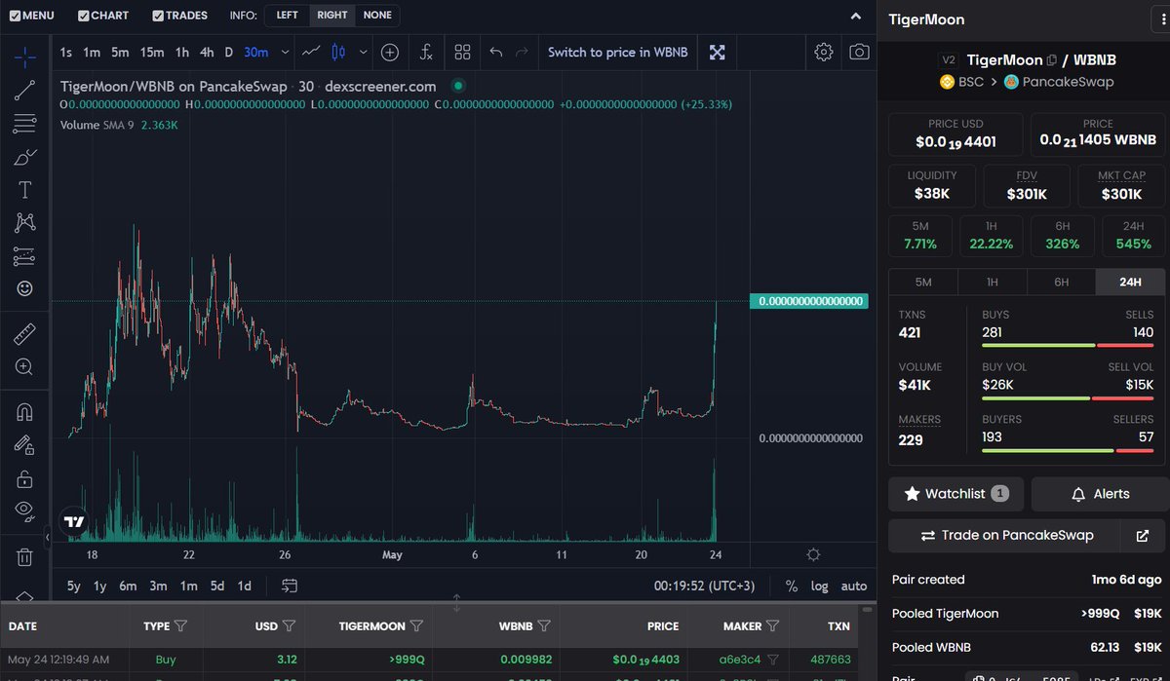Hide all drawings with eye icon
1170x681 pixels.
point(25,511)
